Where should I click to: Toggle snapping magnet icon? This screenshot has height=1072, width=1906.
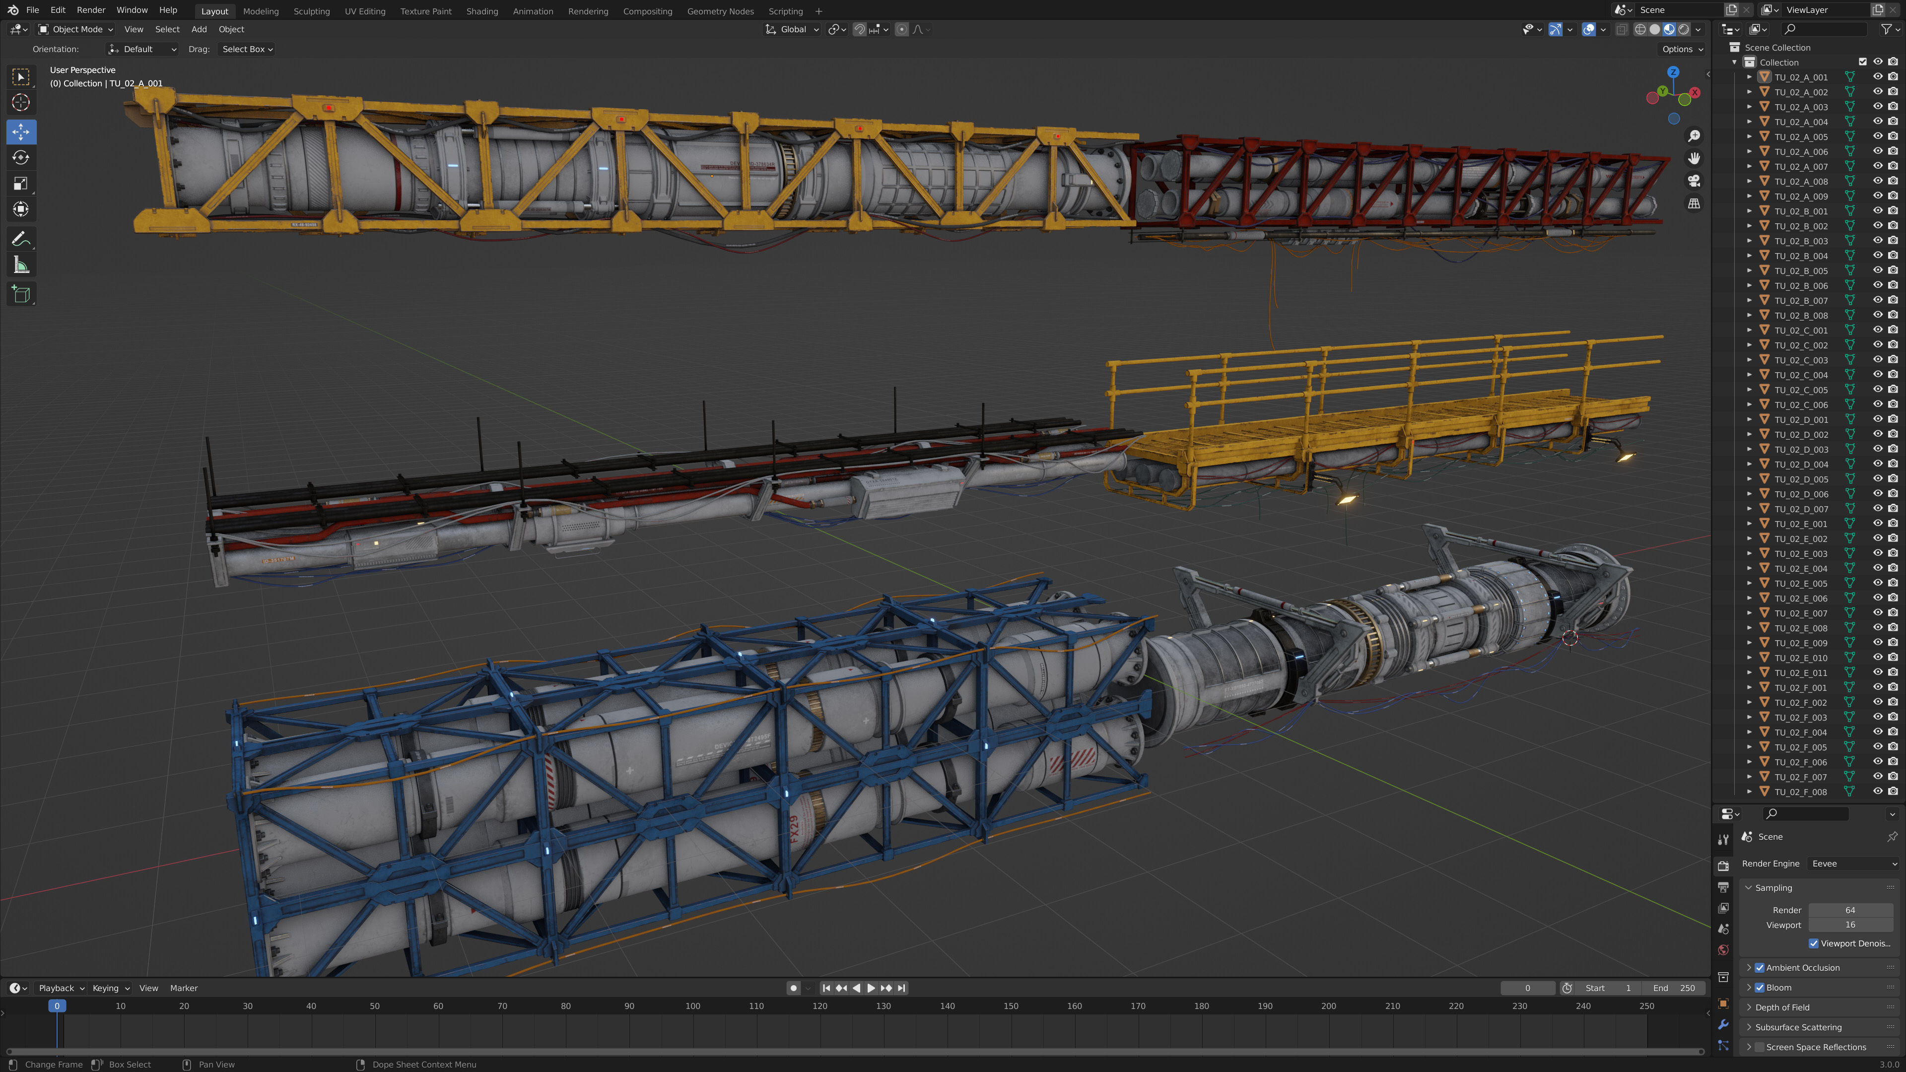[859, 30]
